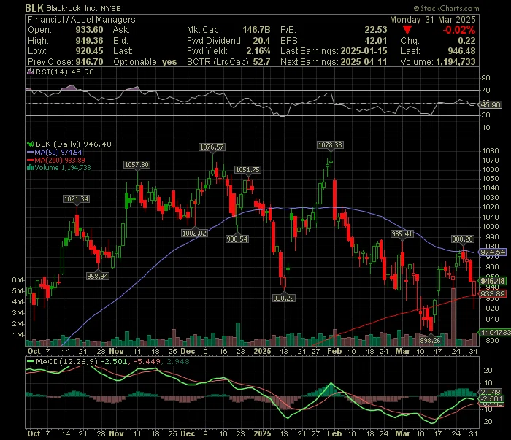Click the 933.89 MA(200) axis tag

point(493,294)
